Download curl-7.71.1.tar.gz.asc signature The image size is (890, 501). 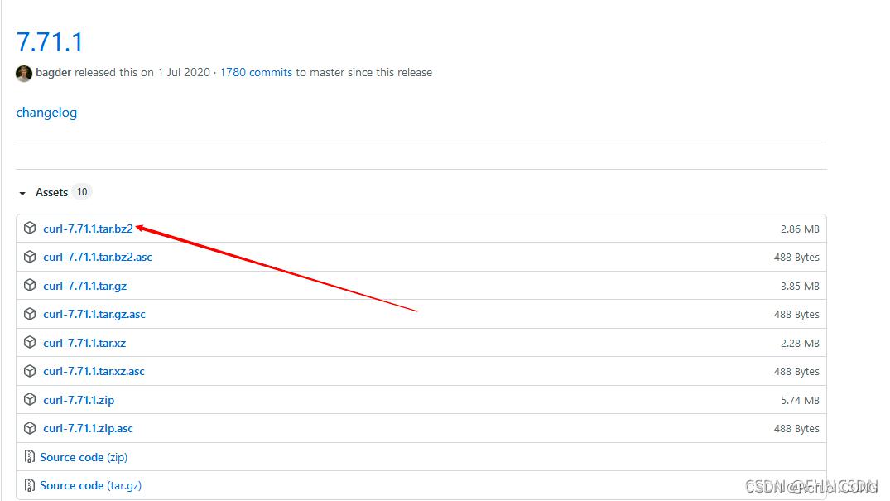pyautogui.click(x=94, y=314)
